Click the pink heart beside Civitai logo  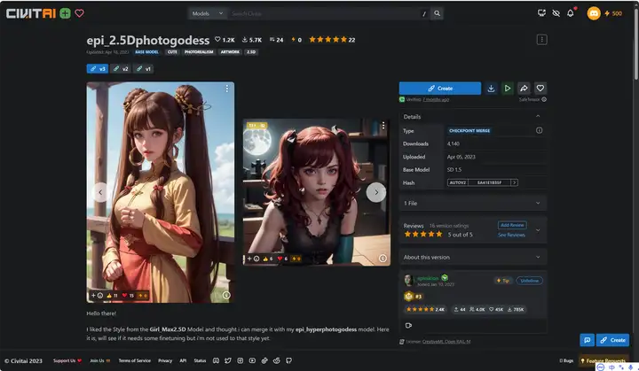[80, 13]
